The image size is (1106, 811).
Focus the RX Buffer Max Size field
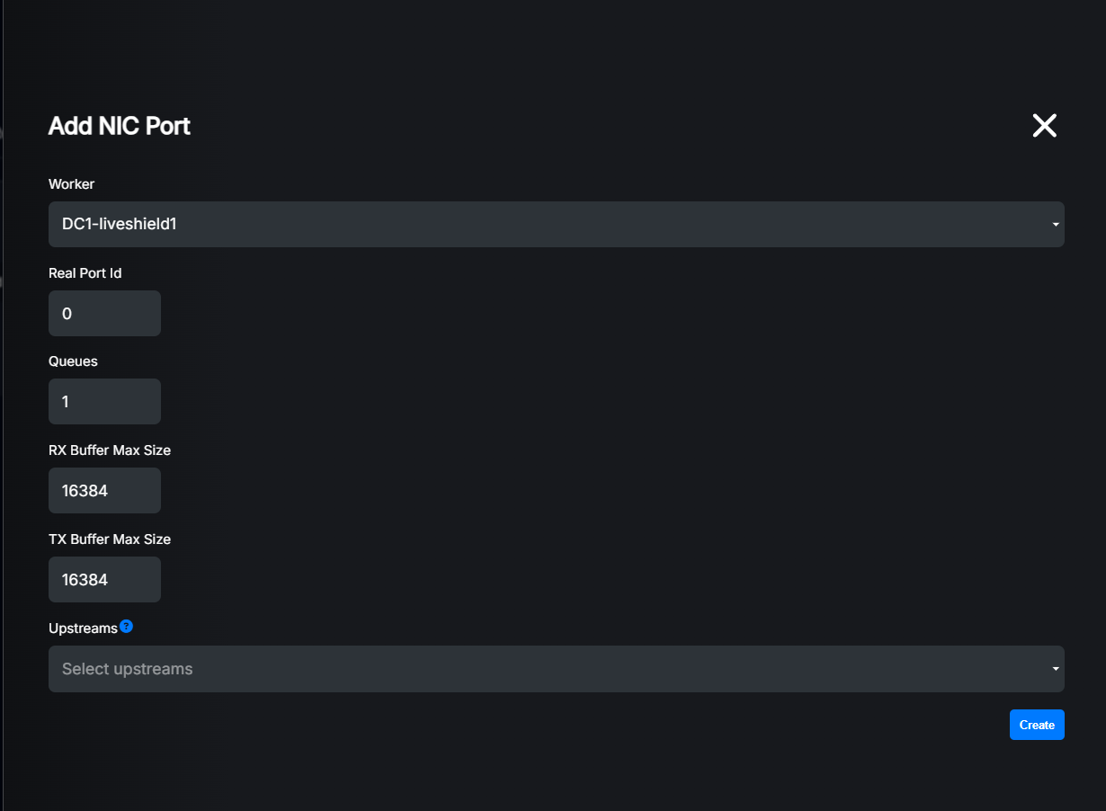(104, 490)
